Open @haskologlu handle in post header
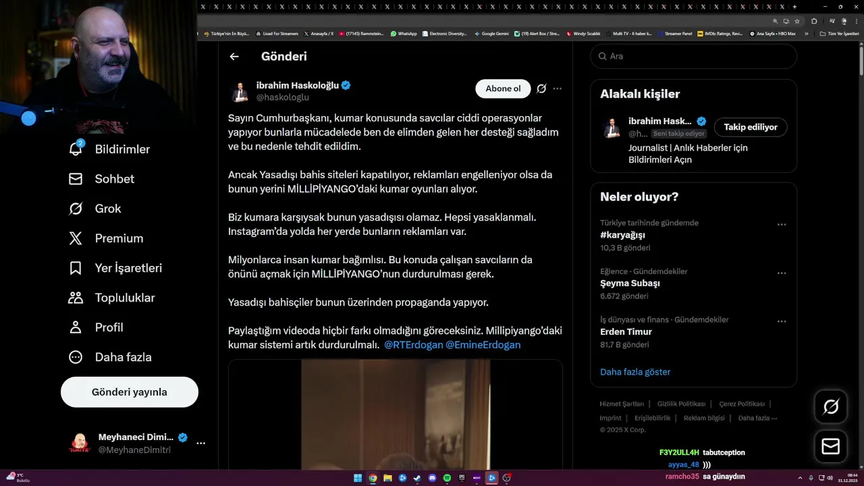This screenshot has height=486, width=864. click(282, 97)
